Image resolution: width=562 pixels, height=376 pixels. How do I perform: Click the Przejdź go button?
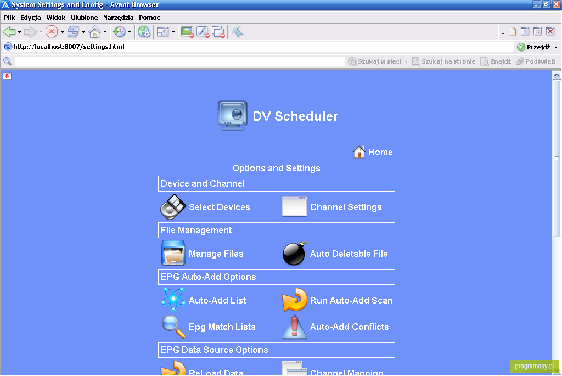coord(533,47)
